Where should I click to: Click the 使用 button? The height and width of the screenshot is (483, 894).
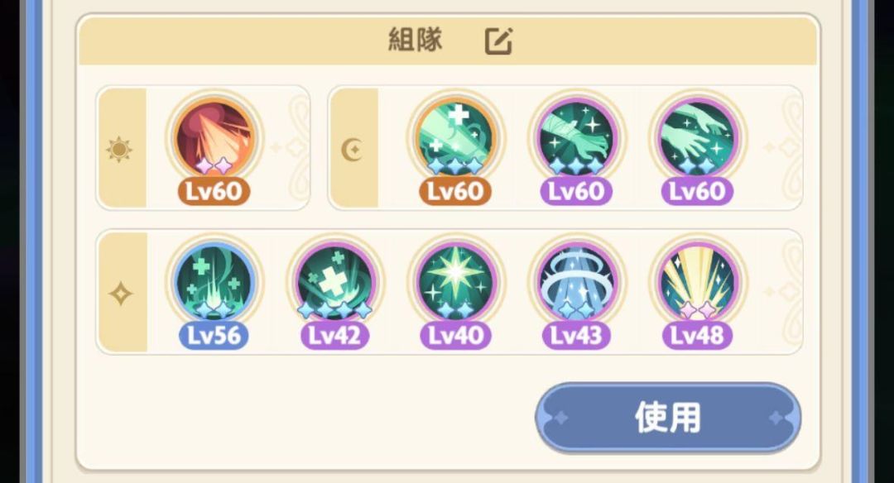click(x=668, y=418)
